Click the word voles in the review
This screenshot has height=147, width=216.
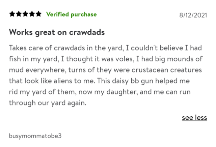tap(137, 59)
